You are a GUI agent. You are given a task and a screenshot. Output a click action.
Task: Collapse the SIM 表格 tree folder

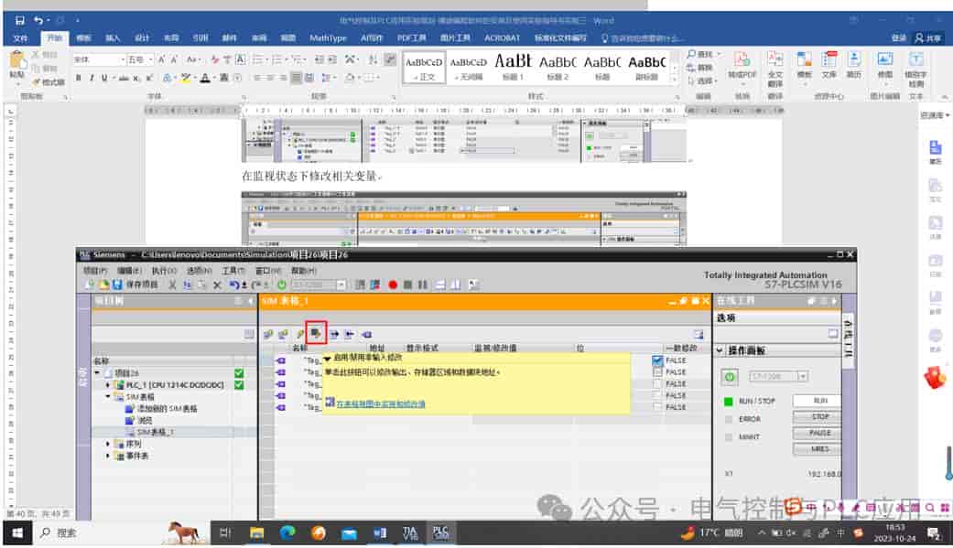(108, 396)
